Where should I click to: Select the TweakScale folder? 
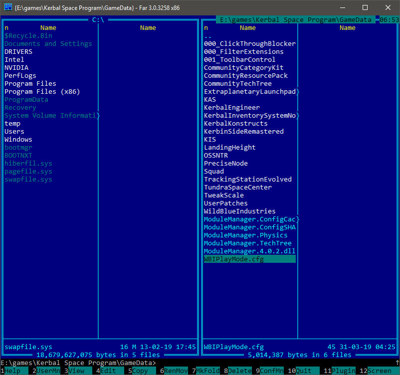pyautogui.click(x=224, y=195)
